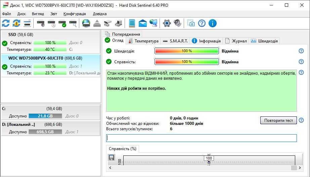Screen dimensions: 310x177
Task: Click the Повторити тест button
Action: click(278, 120)
